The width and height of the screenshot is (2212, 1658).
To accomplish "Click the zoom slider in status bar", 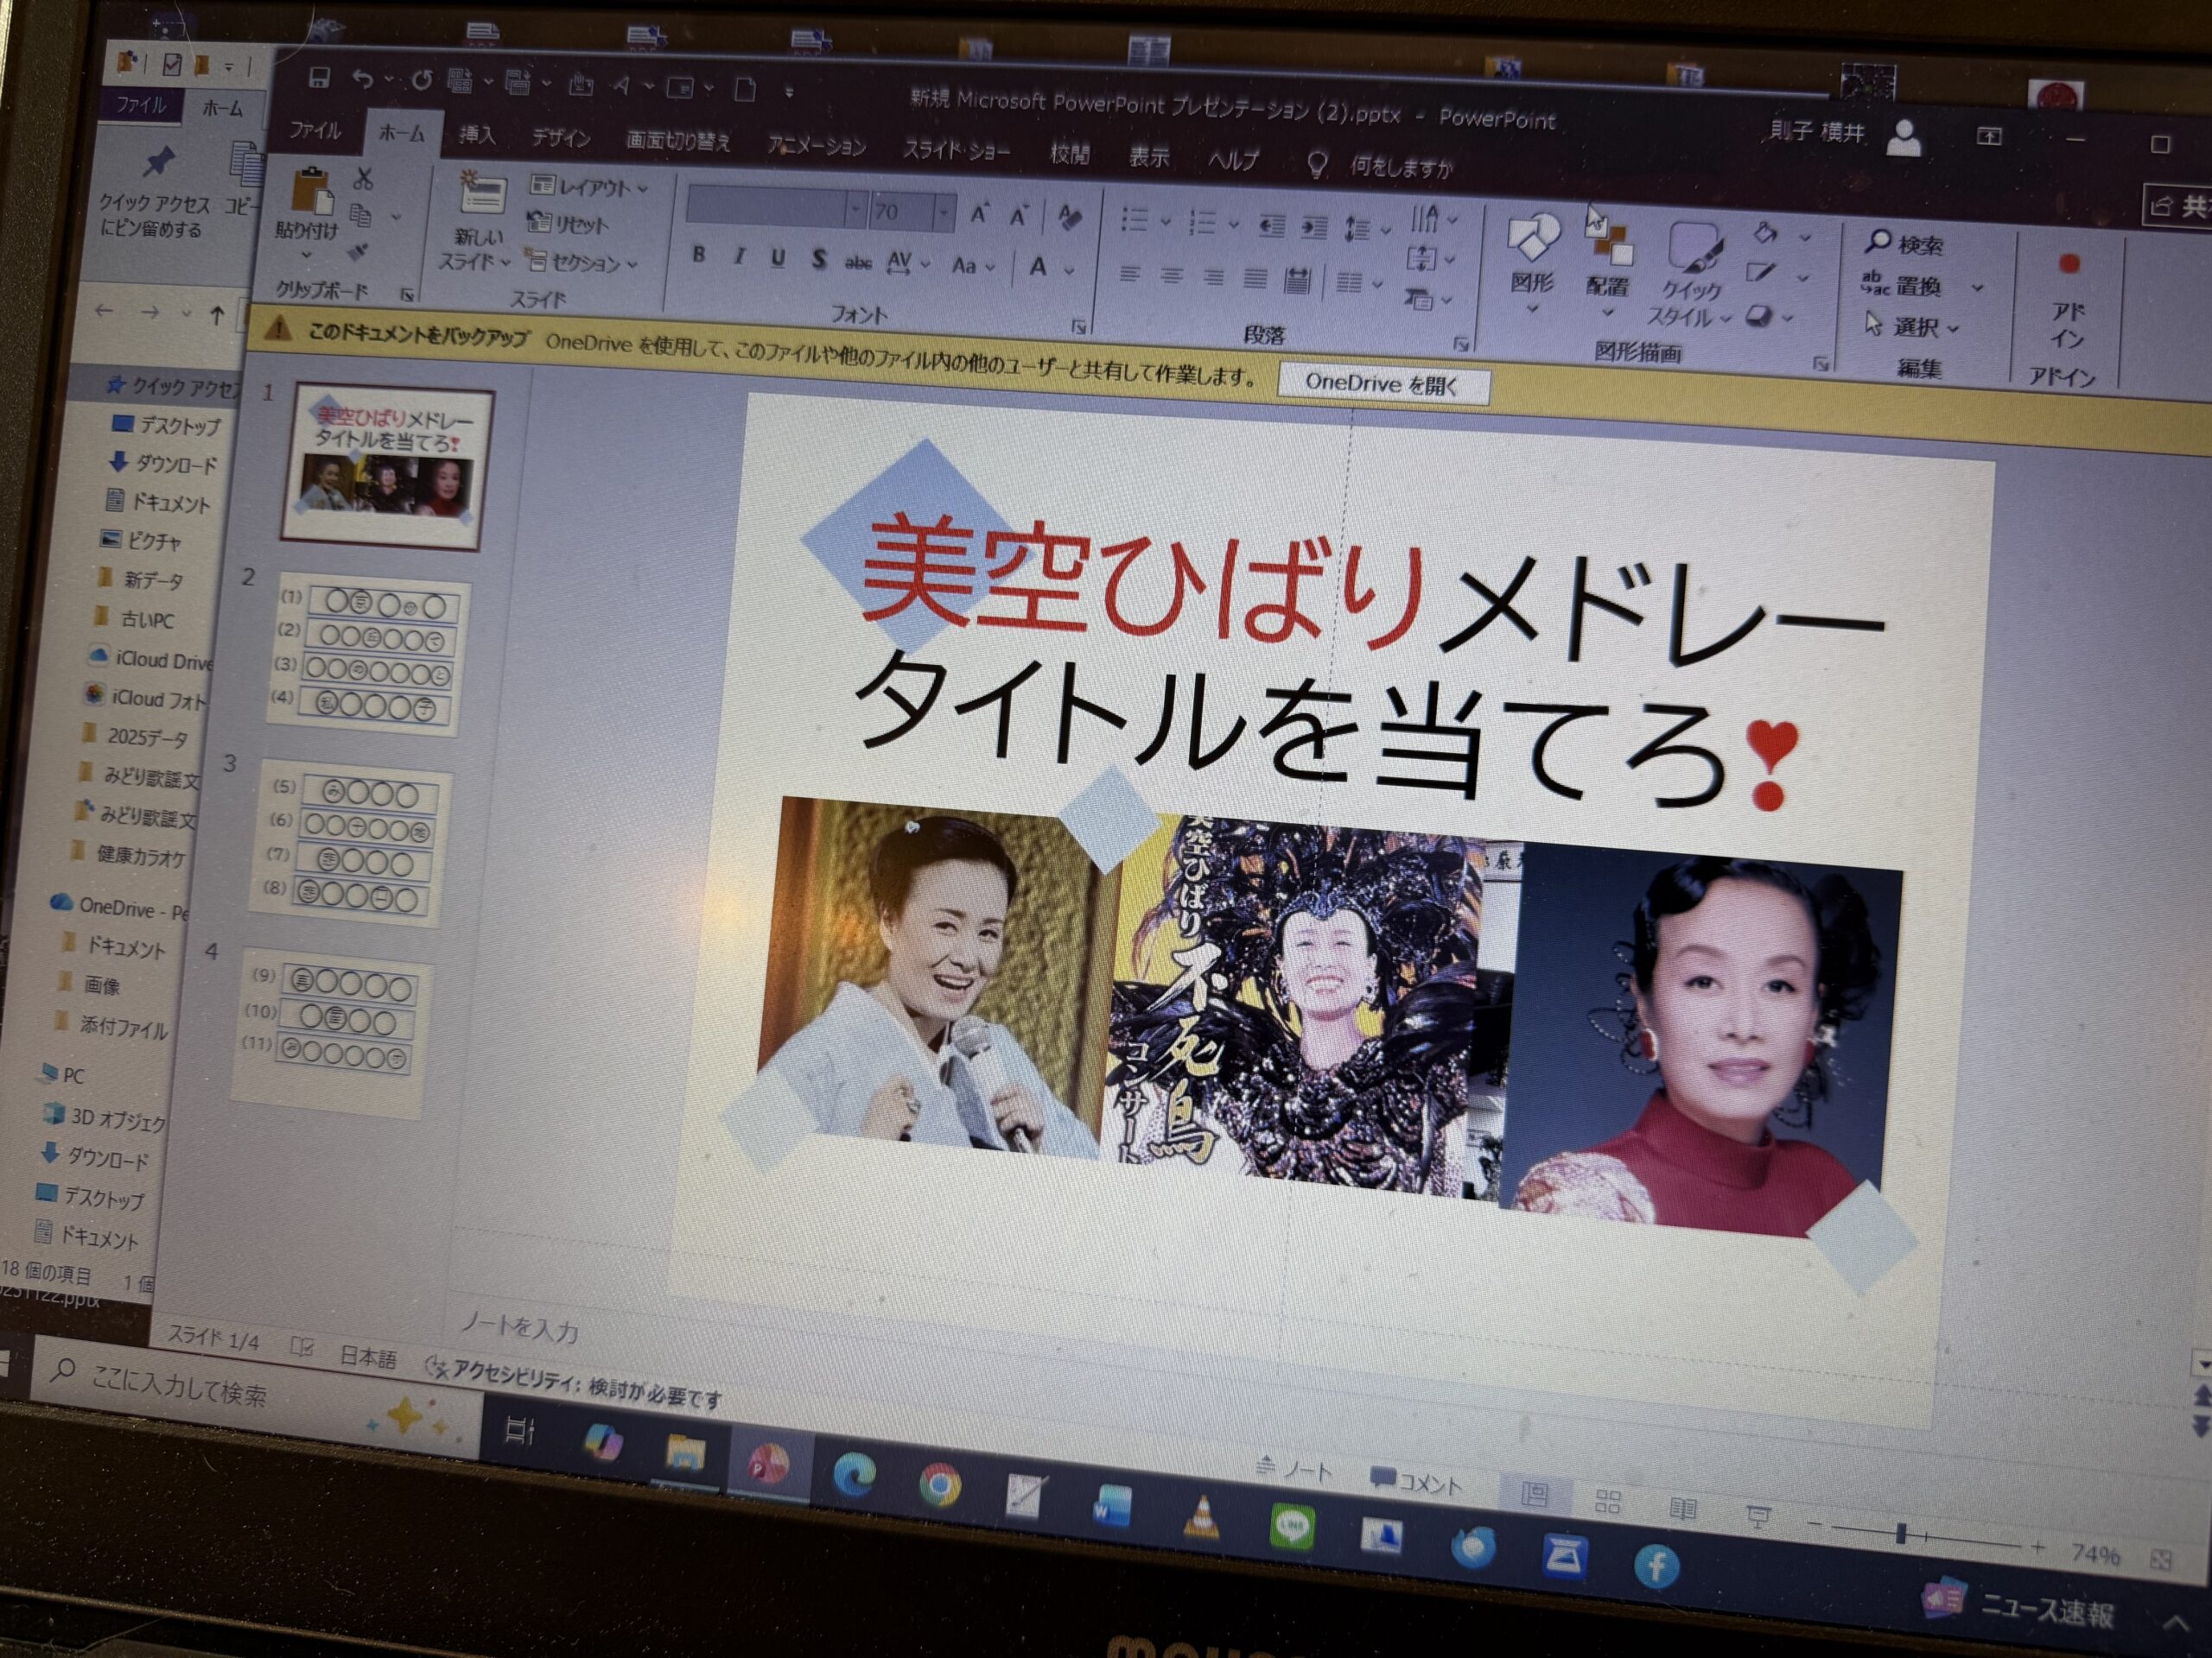I will (x=1901, y=1534).
